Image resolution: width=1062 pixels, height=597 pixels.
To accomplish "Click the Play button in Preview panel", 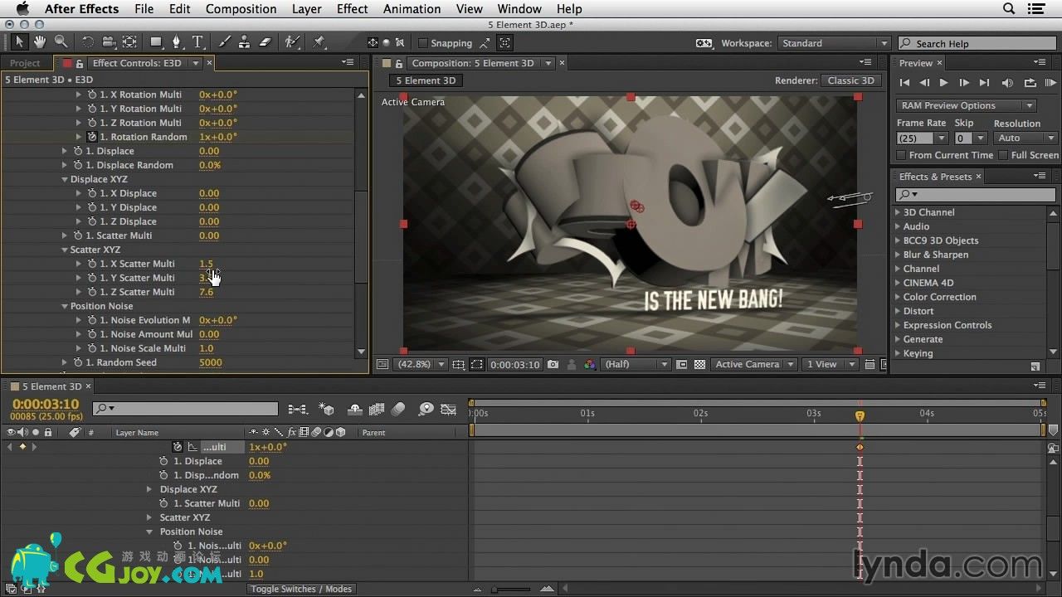I will [943, 82].
